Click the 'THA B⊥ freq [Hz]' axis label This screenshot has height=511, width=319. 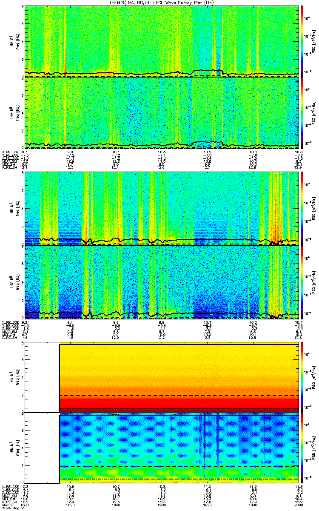tap(14, 42)
